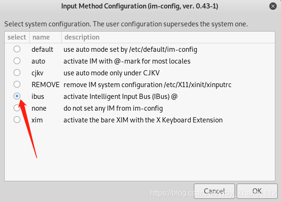
Task: Close the Input Method Configuration dialog
Action: (273, 6)
